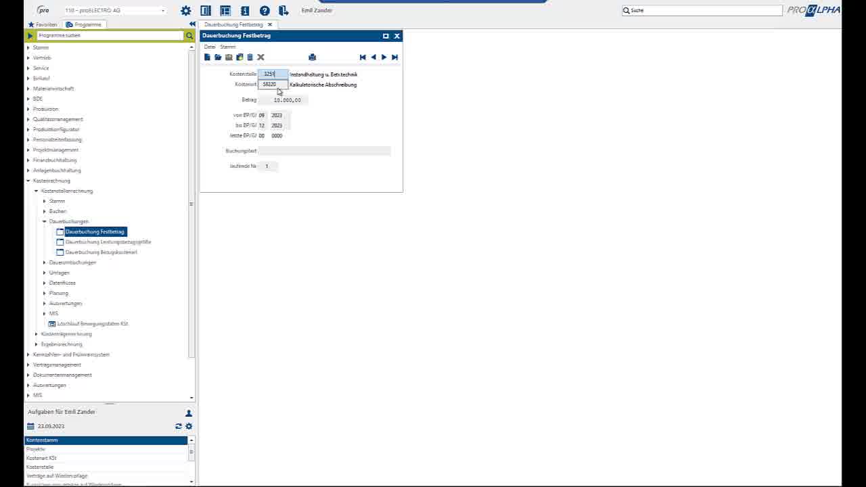Viewport: 866px width, 487px height.
Task: Open Dauerbuchung Leistungsbezugsgröße program
Action: (x=108, y=241)
